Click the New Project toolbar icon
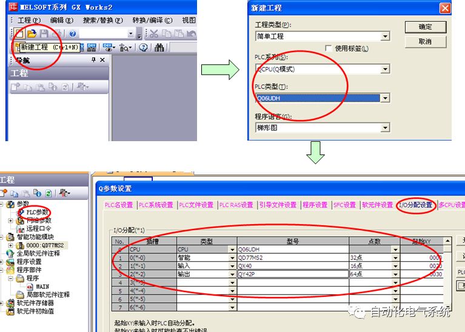This screenshot has height=332, width=465. (19, 34)
